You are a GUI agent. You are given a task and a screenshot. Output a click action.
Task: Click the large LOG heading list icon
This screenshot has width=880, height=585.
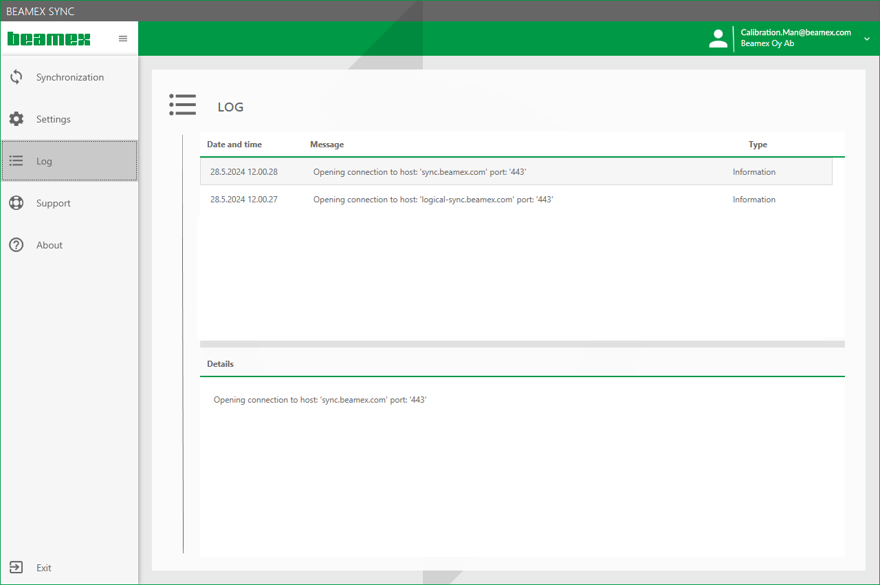[183, 105]
